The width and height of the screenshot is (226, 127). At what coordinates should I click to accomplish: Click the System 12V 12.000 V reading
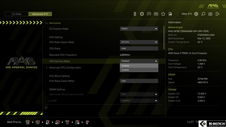click(202, 94)
